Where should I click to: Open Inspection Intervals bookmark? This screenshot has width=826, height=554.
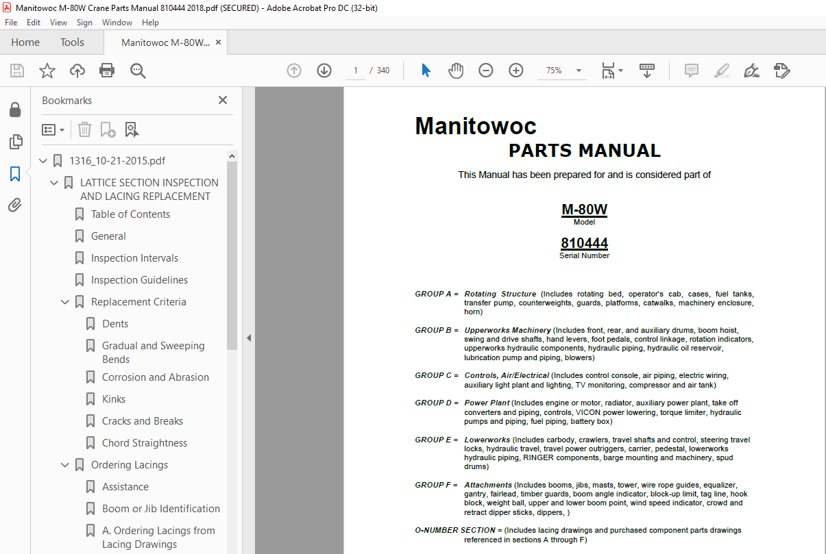[134, 258]
